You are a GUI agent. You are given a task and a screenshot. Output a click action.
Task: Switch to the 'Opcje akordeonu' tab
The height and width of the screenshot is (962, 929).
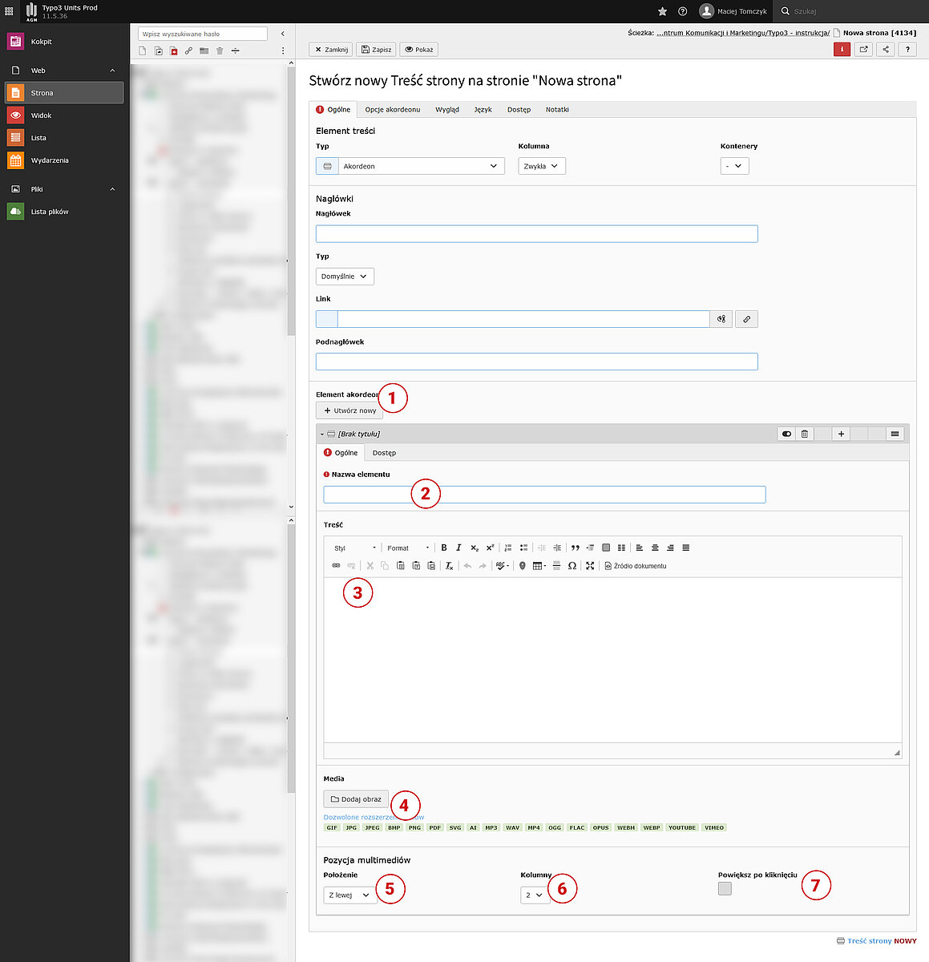tap(392, 110)
